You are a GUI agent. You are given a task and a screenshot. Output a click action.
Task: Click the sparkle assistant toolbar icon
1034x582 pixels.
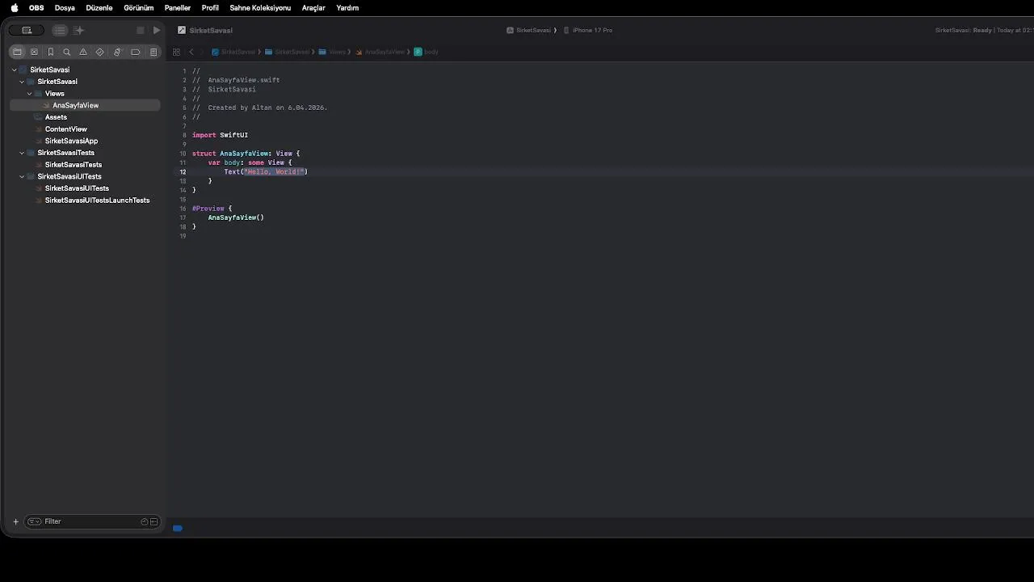(78, 30)
